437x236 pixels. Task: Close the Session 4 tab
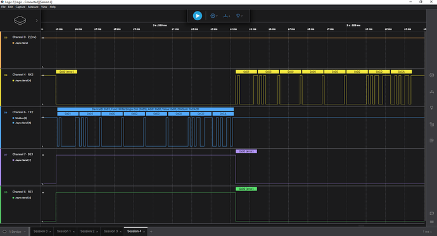pos(144,232)
